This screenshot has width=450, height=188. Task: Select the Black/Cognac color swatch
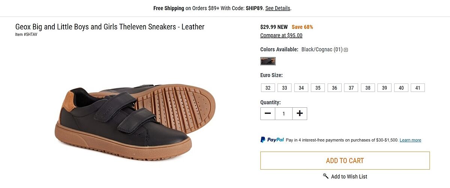coord(268,61)
